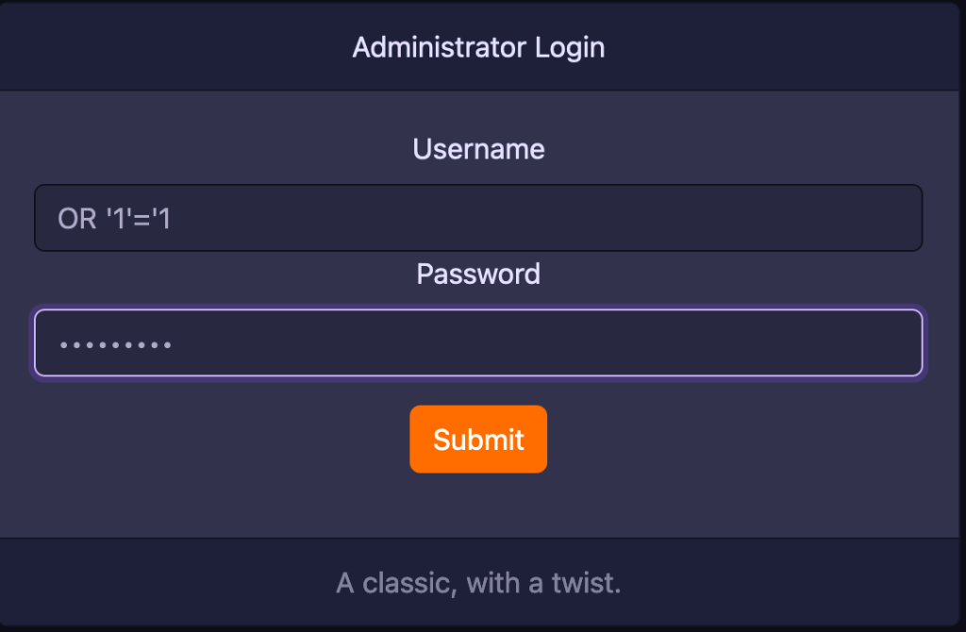Click the 'OR' keyword in Username field
This screenshot has height=632, width=966.
tap(77, 219)
